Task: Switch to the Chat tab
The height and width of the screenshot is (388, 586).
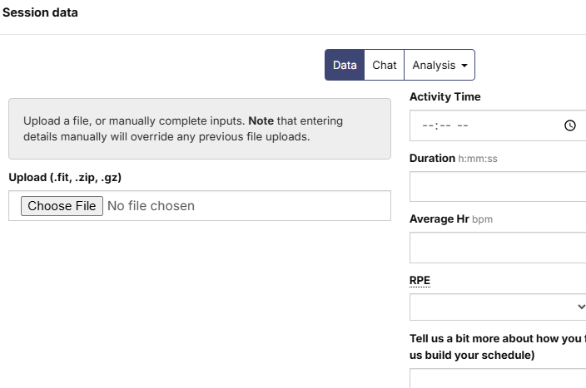Action: (x=385, y=65)
